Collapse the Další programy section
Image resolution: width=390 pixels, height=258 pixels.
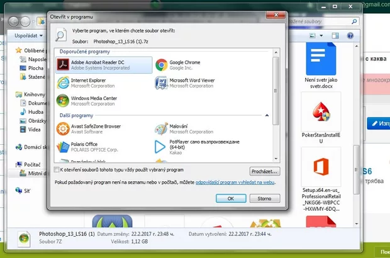point(267,115)
